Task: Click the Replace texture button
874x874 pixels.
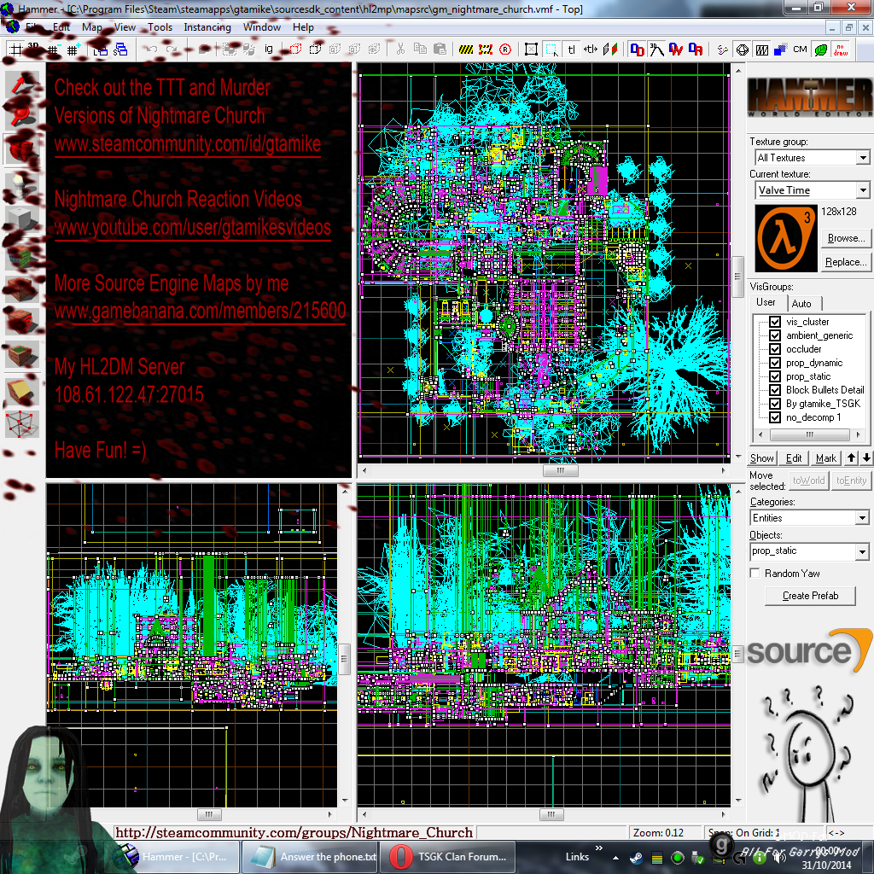Action: [x=846, y=262]
